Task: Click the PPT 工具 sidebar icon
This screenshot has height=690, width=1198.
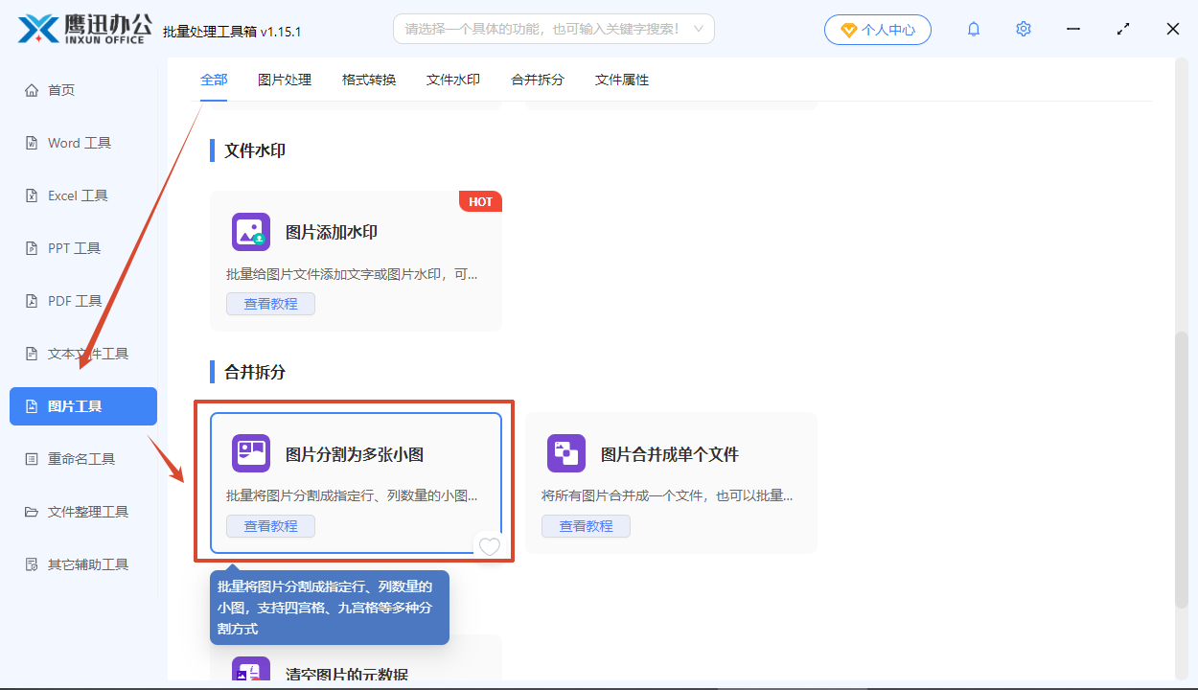Action: point(31,248)
